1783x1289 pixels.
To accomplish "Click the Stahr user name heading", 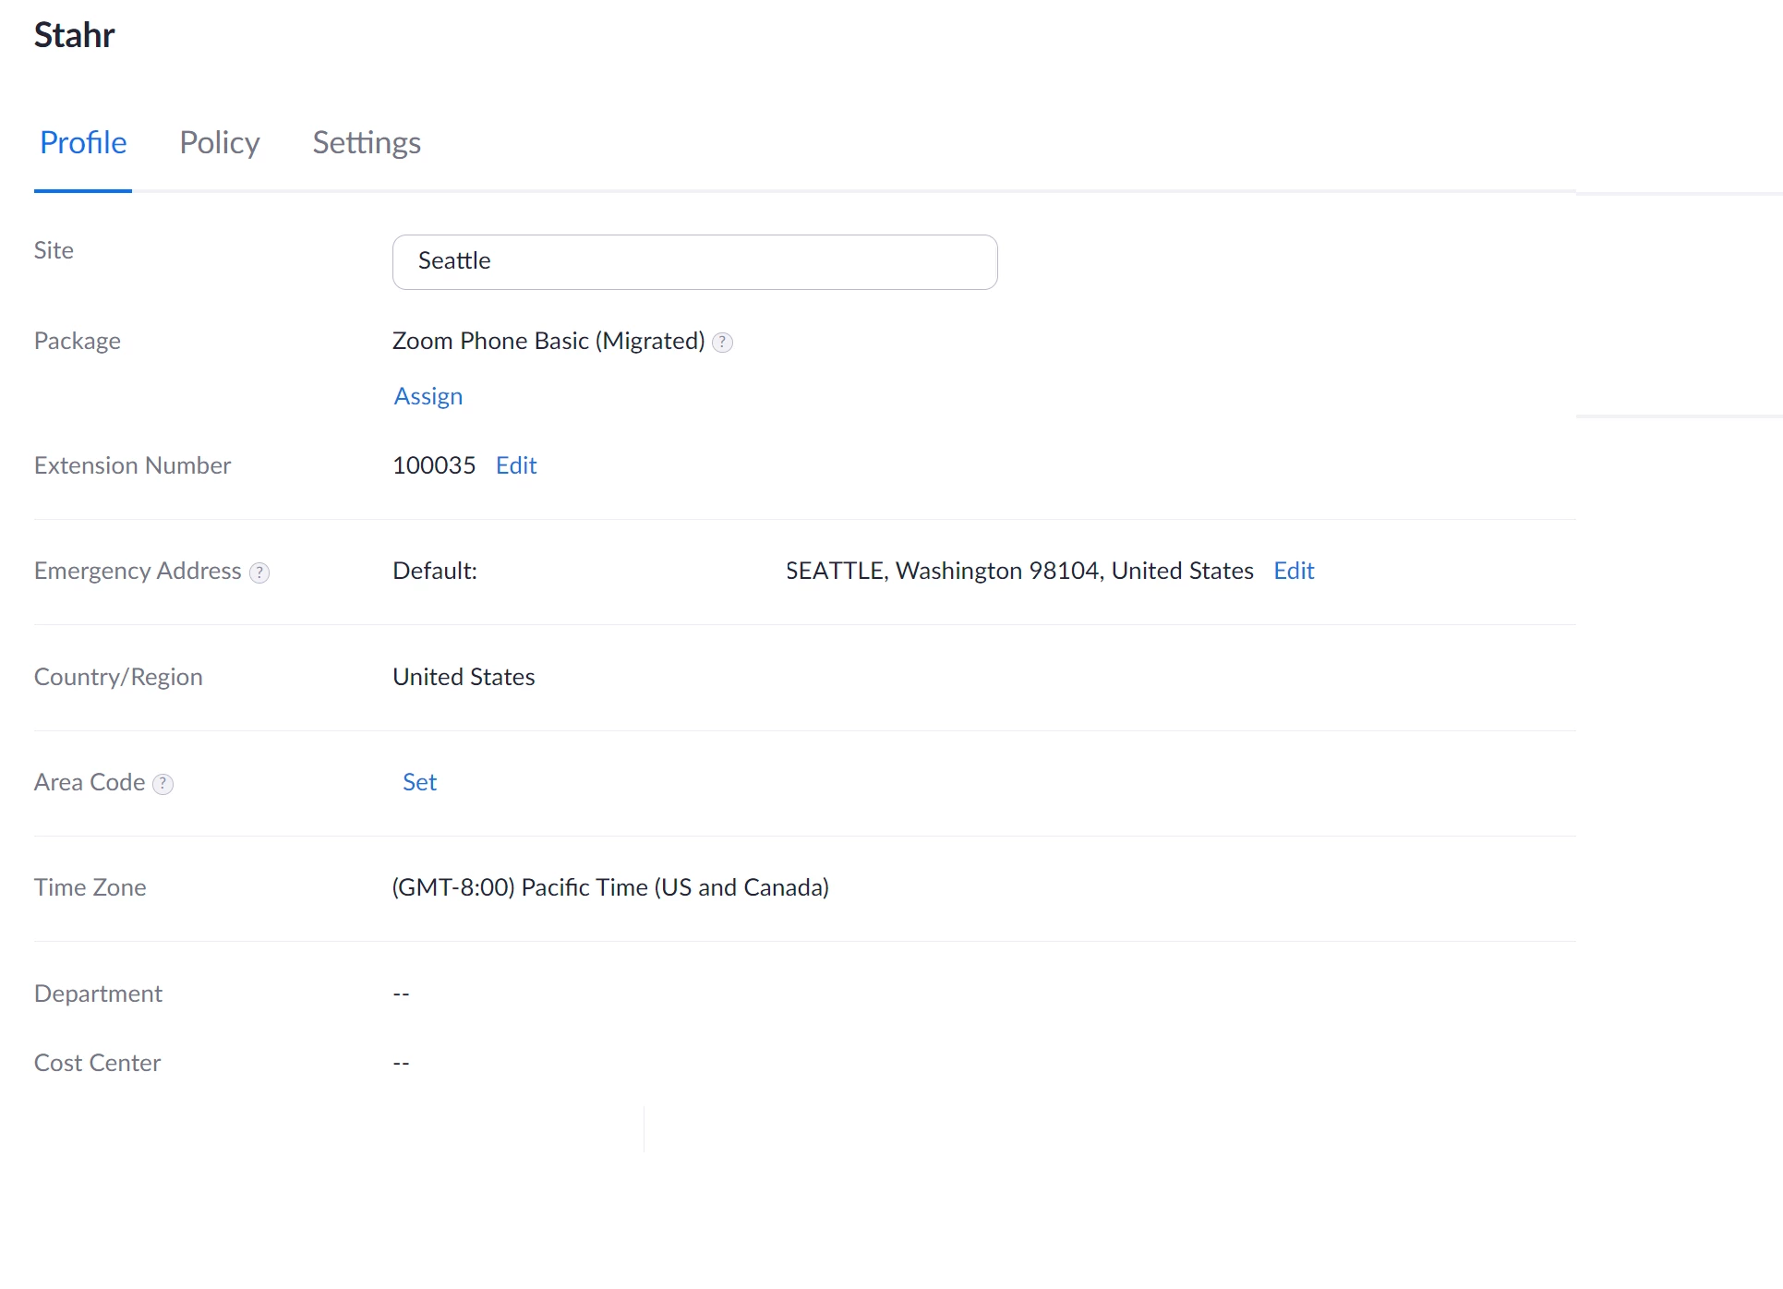I will (74, 35).
